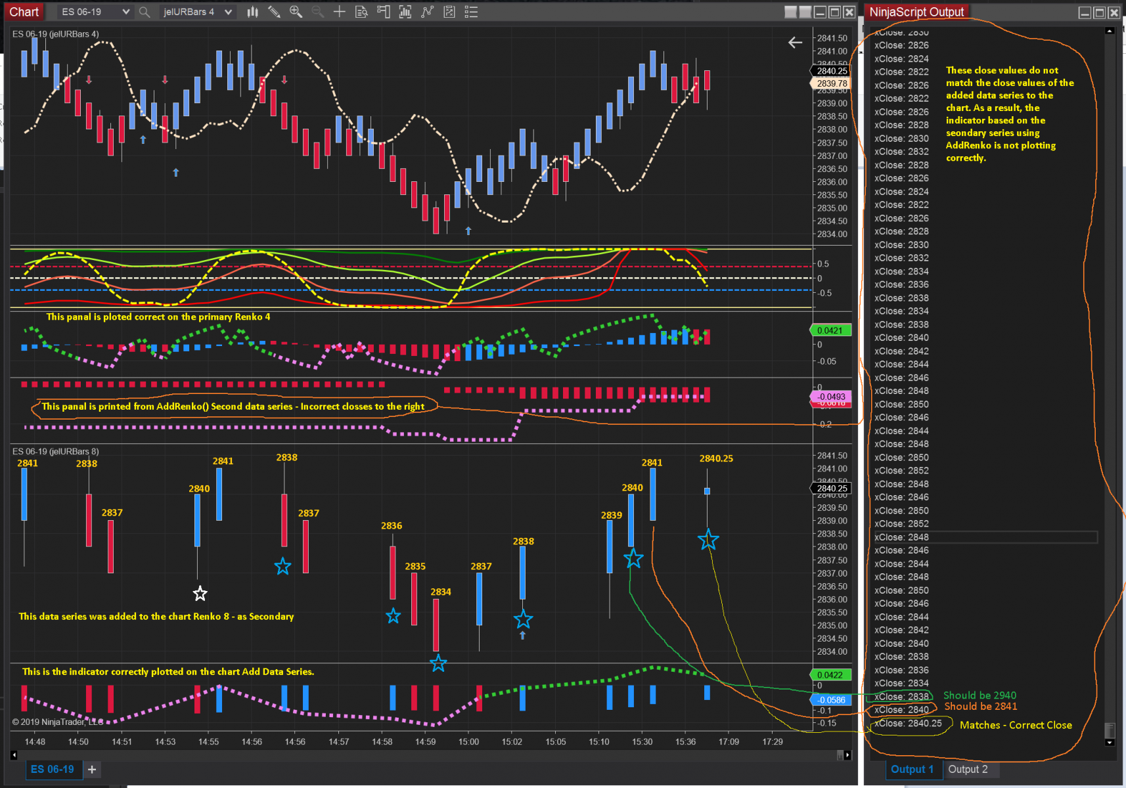The width and height of the screenshot is (1126, 788).
Task: Open the drawing tools pencil icon
Action: point(275,12)
